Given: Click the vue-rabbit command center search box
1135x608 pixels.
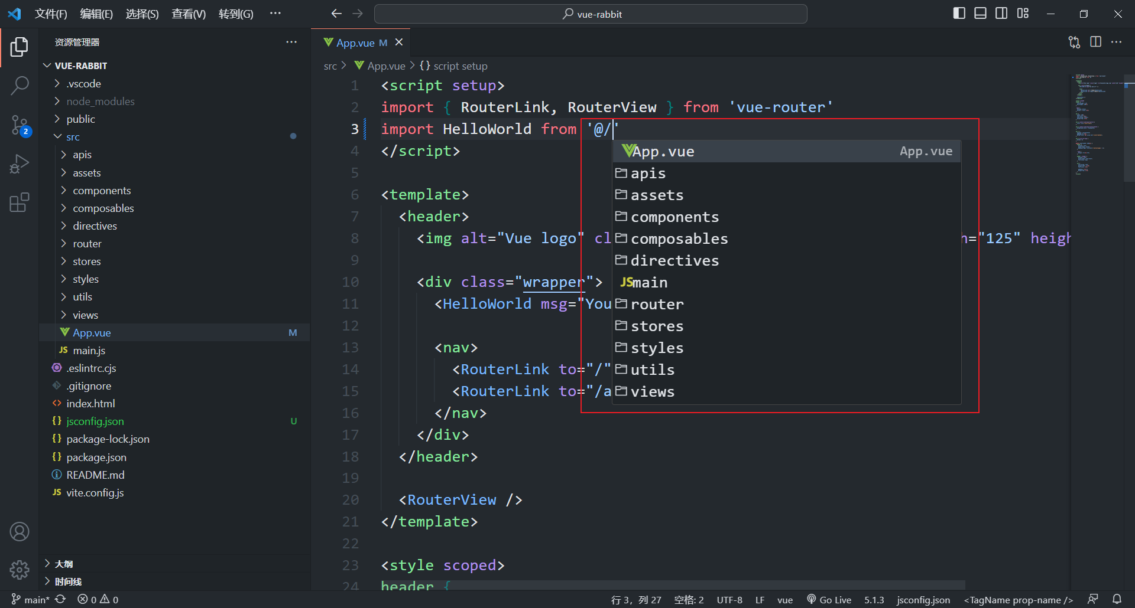Looking at the screenshot, I should click(x=591, y=14).
